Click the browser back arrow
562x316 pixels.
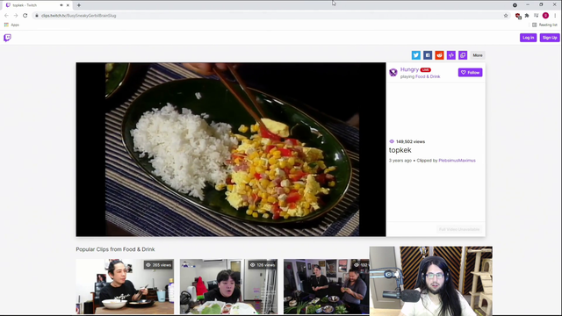[x=6, y=16]
